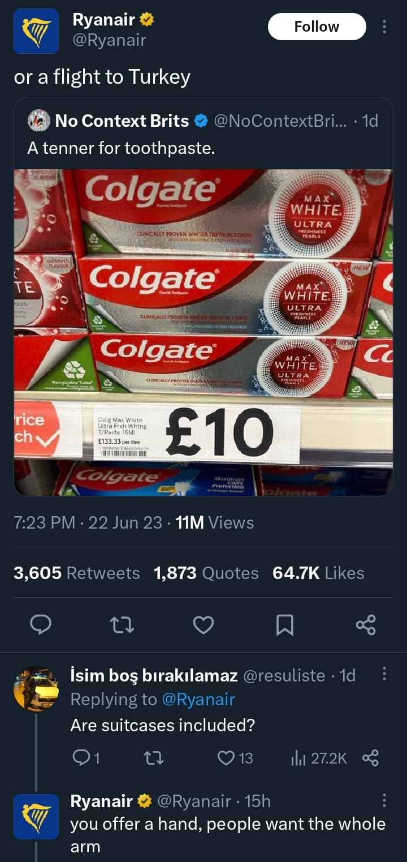The image size is (407, 862).
Task: Open more options for main tweet
Action: (385, 27)
